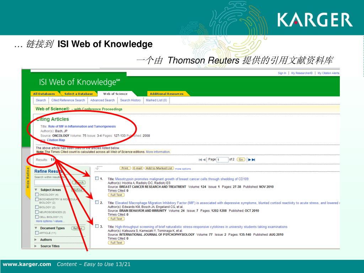The image size is (364, 273).
Task: Open Role of MIF in Inflammation title link
Action: pos(82,127)
